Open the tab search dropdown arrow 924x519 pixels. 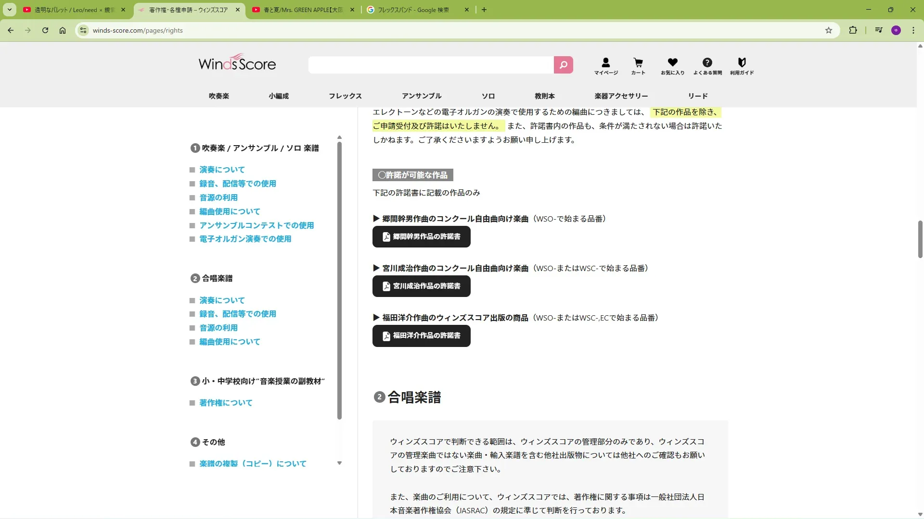point(9,10)
